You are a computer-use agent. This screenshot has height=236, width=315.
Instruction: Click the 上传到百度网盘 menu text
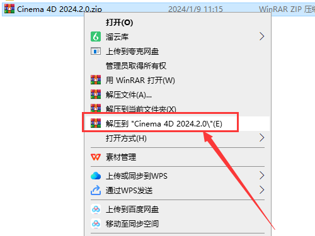[x=132, y=209]
